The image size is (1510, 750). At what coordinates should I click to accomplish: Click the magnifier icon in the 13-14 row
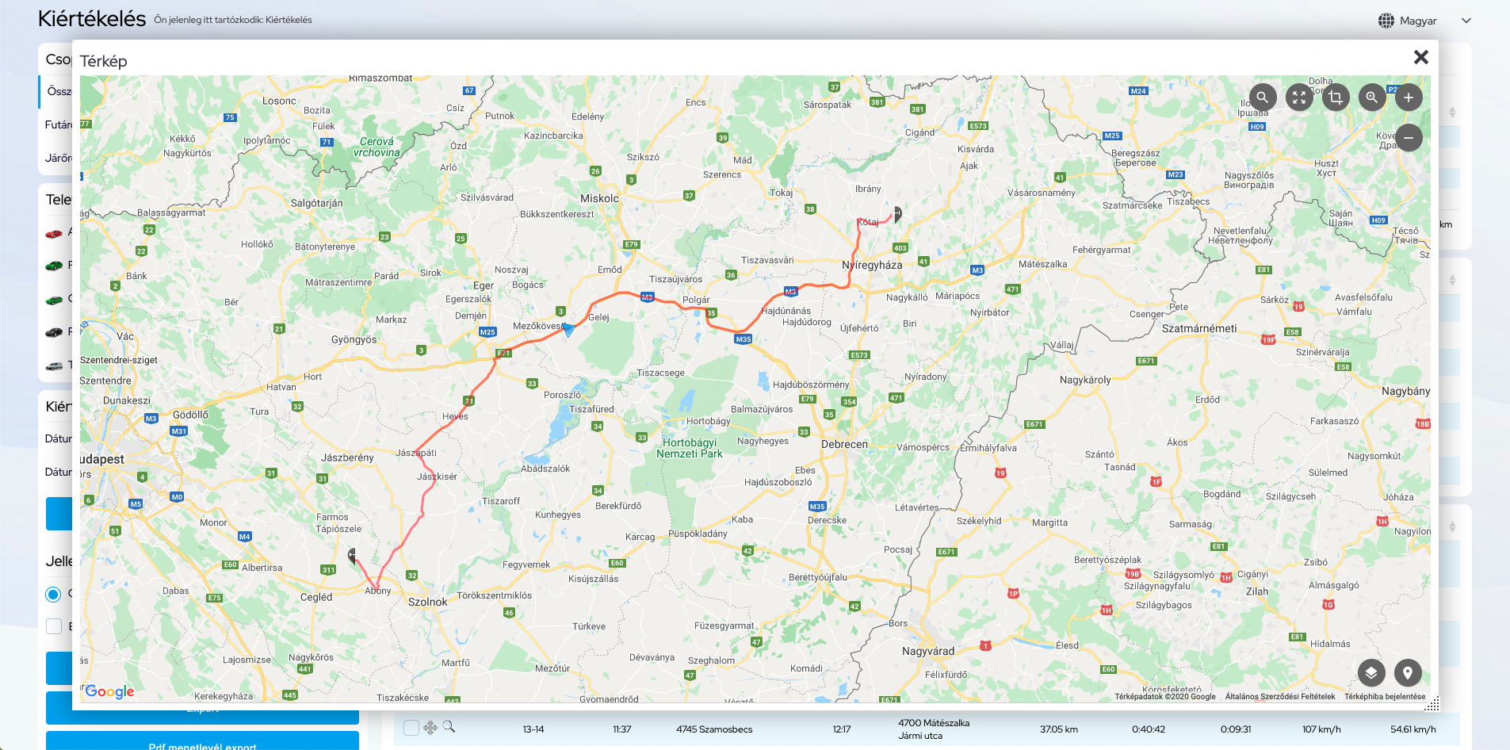pyautogui.click(x=449, y=727)
